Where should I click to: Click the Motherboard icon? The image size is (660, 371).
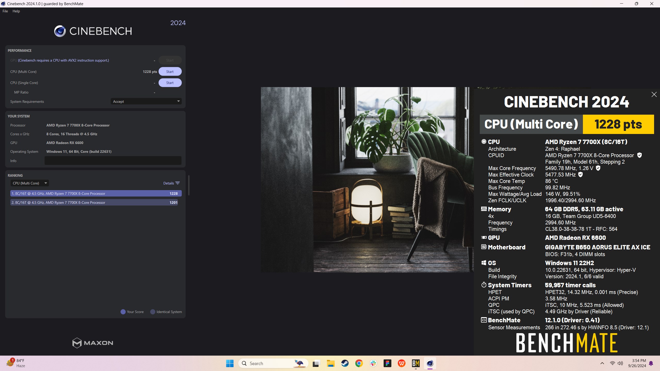(484, 247)
